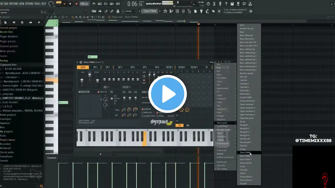Enable the record button in transport
Viewport: 335px width, 188px height.
(x=76, y=4)
